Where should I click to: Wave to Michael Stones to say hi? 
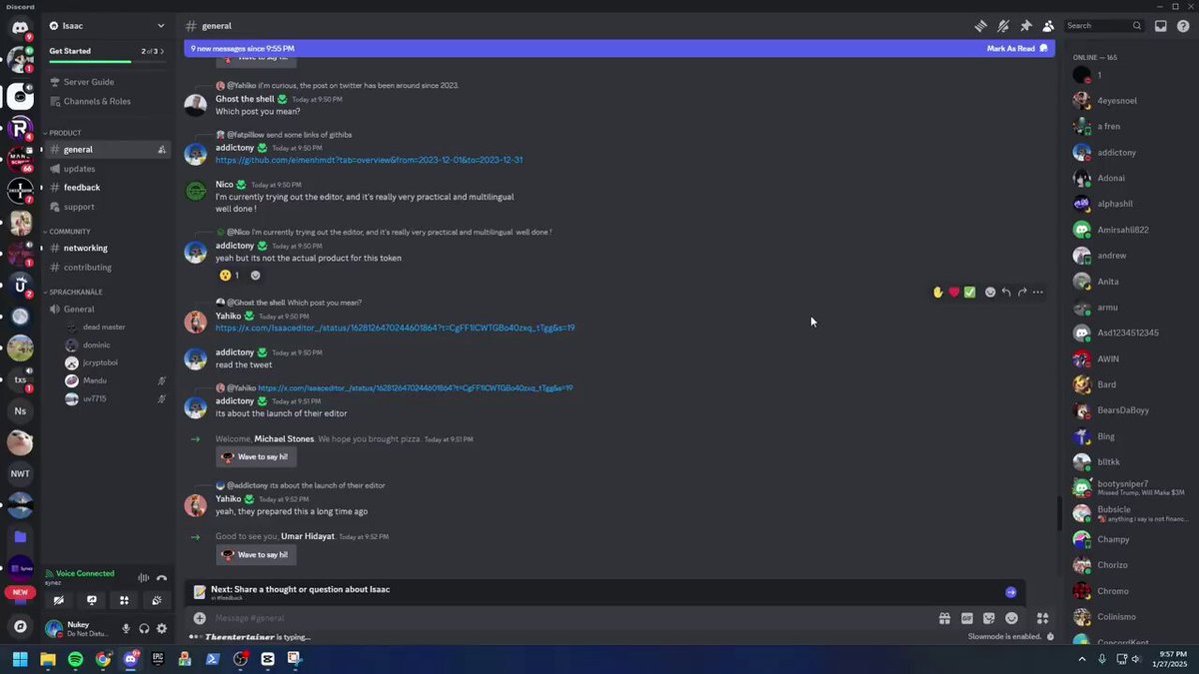[x=255, y=456]
